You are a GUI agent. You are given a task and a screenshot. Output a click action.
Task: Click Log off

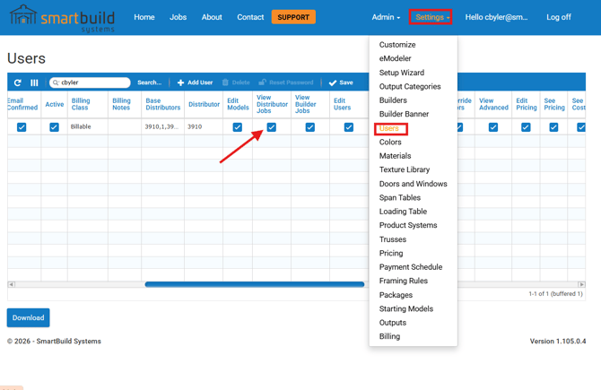click(x=559, y=17)
